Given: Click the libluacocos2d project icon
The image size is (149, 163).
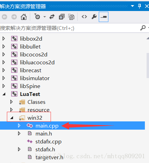Looking at the screenshot, I should [14, 62].
